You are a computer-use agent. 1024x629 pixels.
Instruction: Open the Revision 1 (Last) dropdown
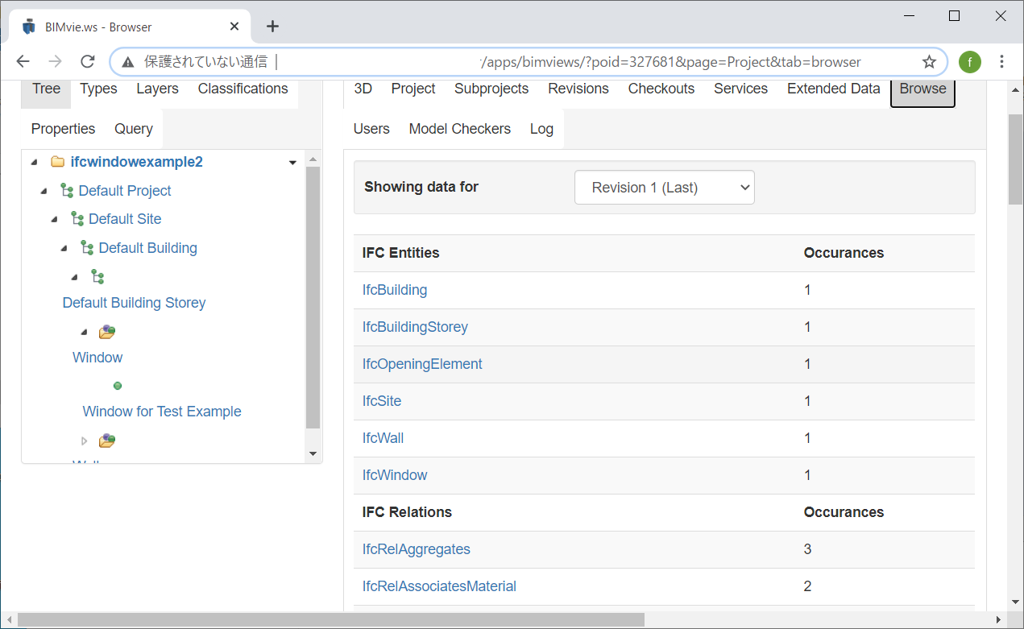click(664, 187)
